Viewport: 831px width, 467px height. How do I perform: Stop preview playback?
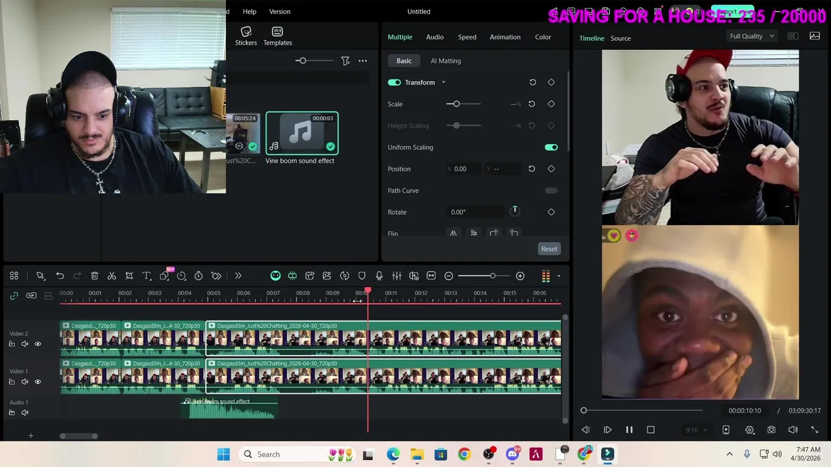pos(651,430)
